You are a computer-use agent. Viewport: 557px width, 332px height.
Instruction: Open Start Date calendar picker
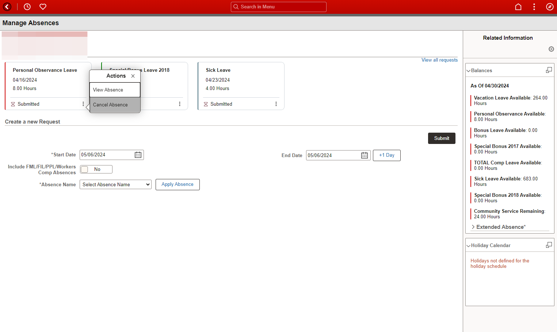pos(138,155)
